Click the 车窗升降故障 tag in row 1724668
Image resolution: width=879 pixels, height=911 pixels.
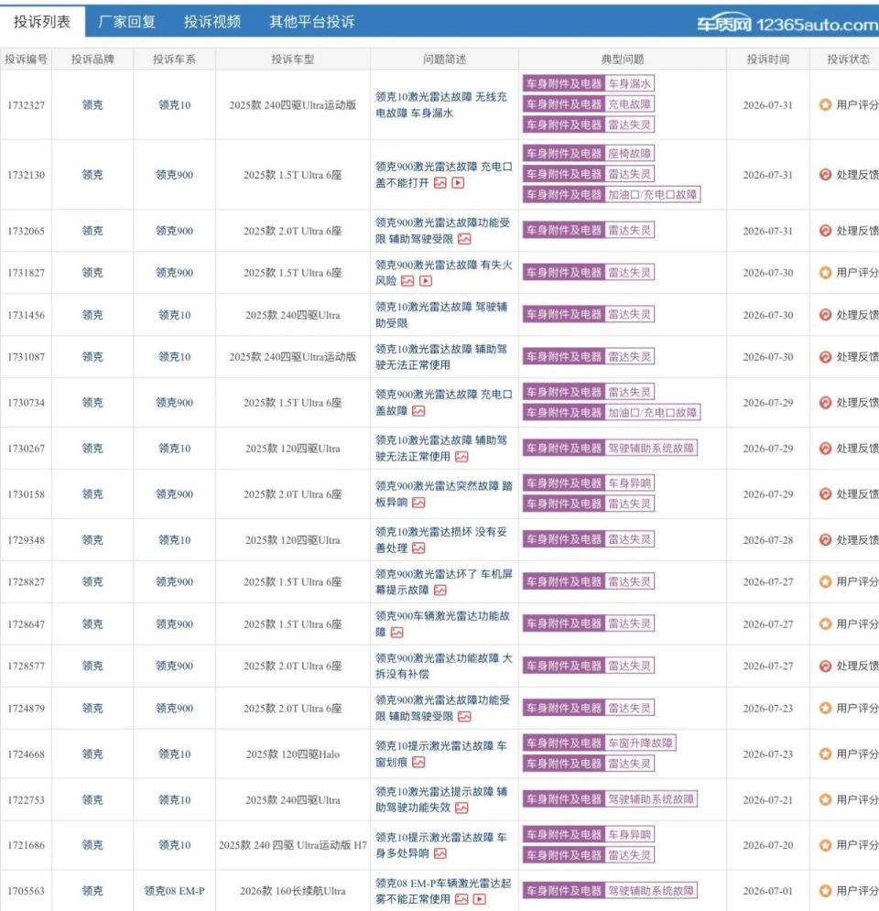pos(640,743)
